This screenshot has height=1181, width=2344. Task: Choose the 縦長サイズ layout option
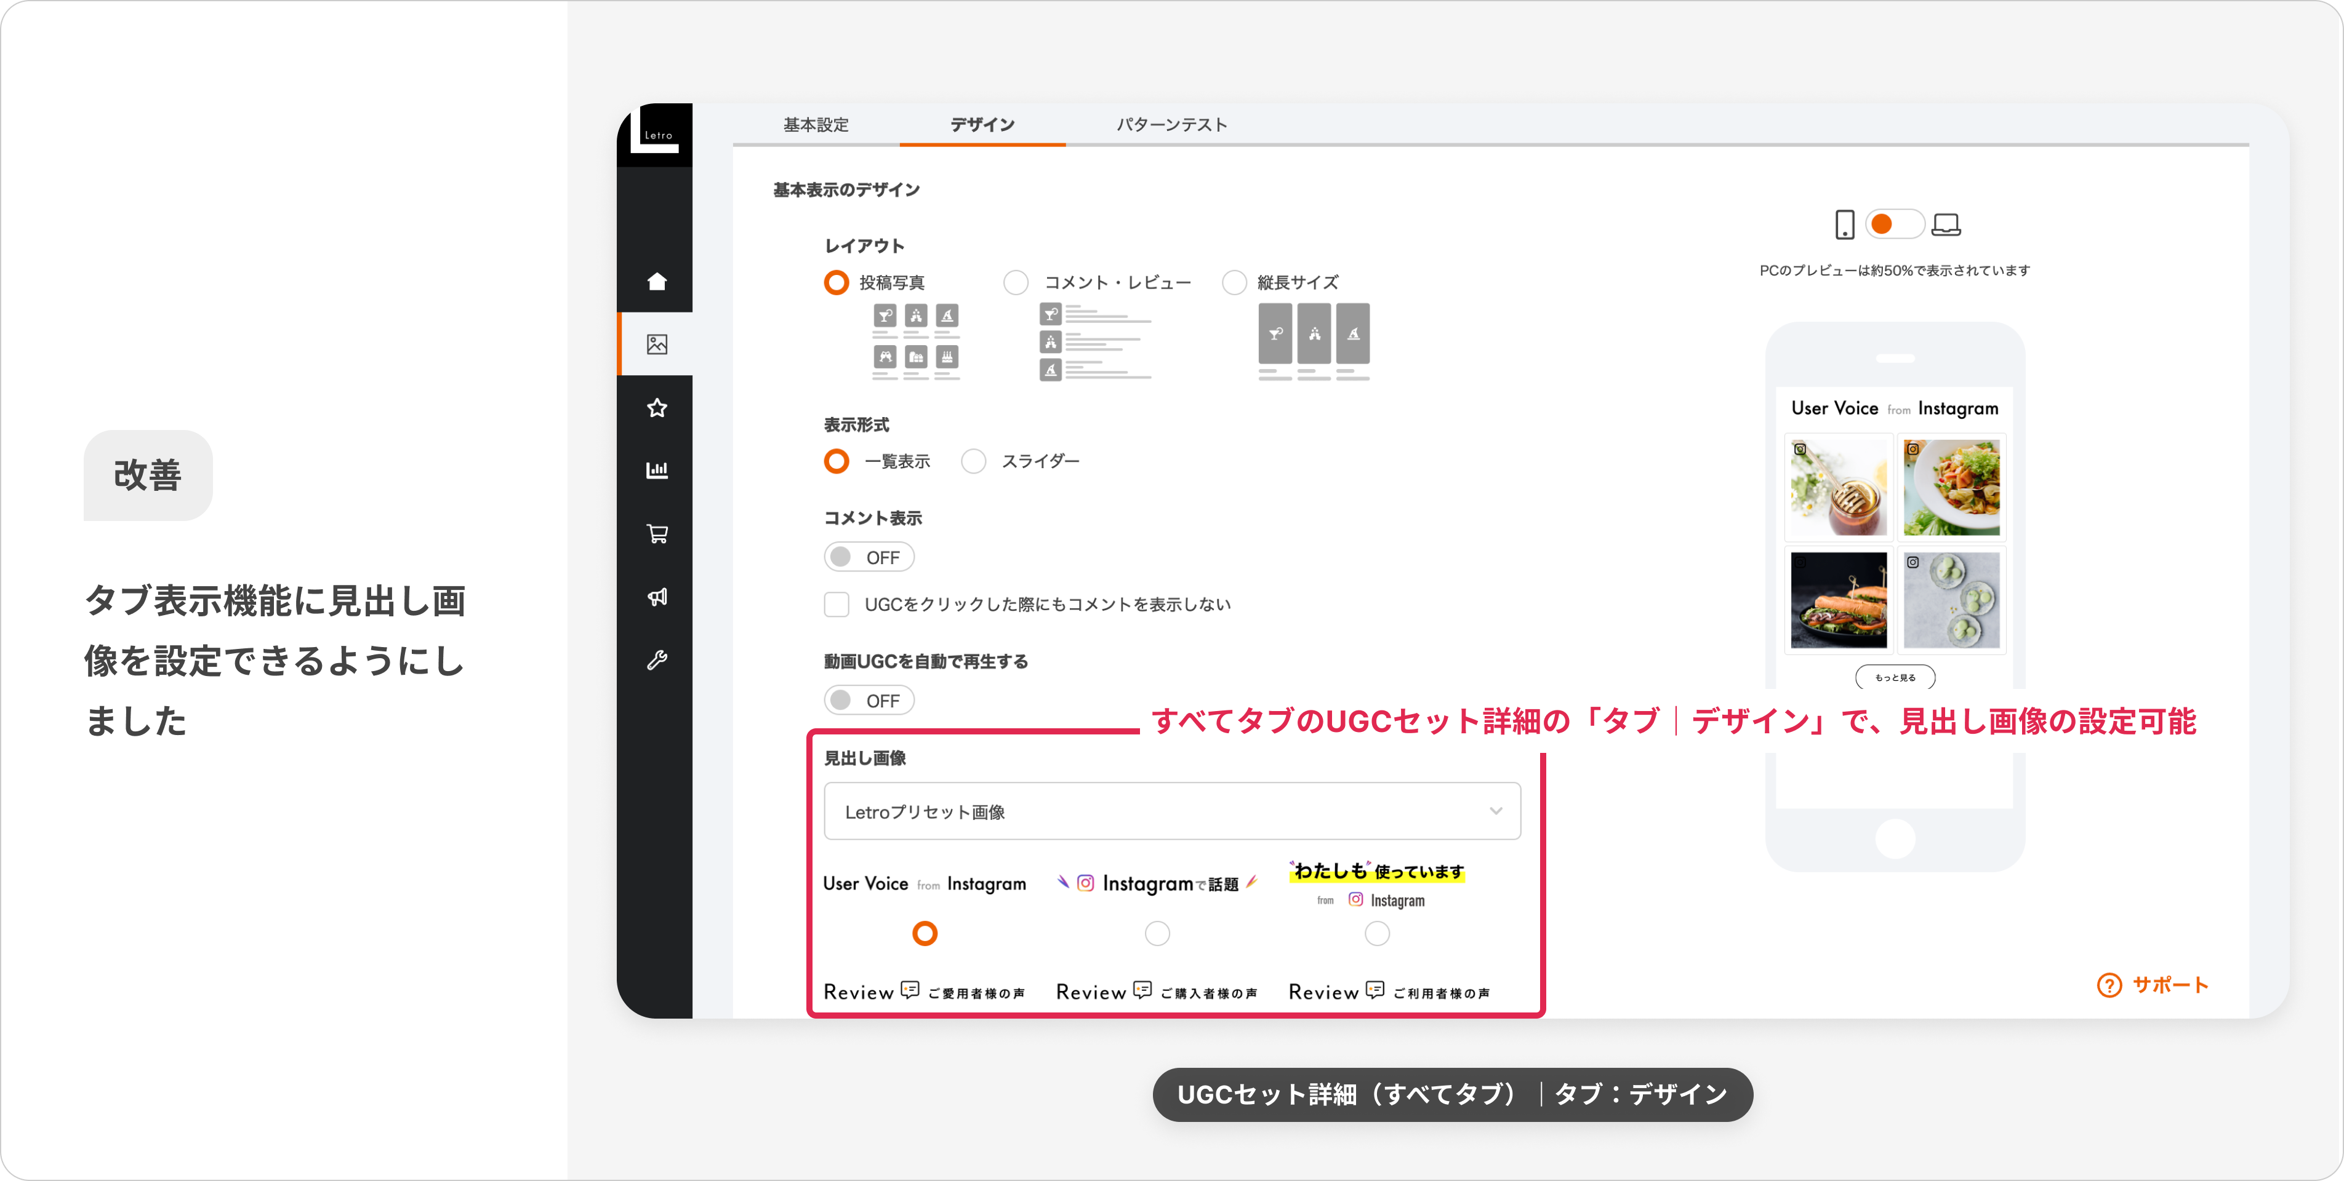(1234, 282)
